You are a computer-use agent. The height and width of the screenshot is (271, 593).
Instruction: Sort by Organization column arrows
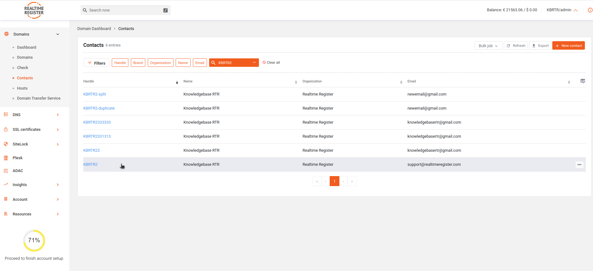pyautogui.click(x=401, y=82)
